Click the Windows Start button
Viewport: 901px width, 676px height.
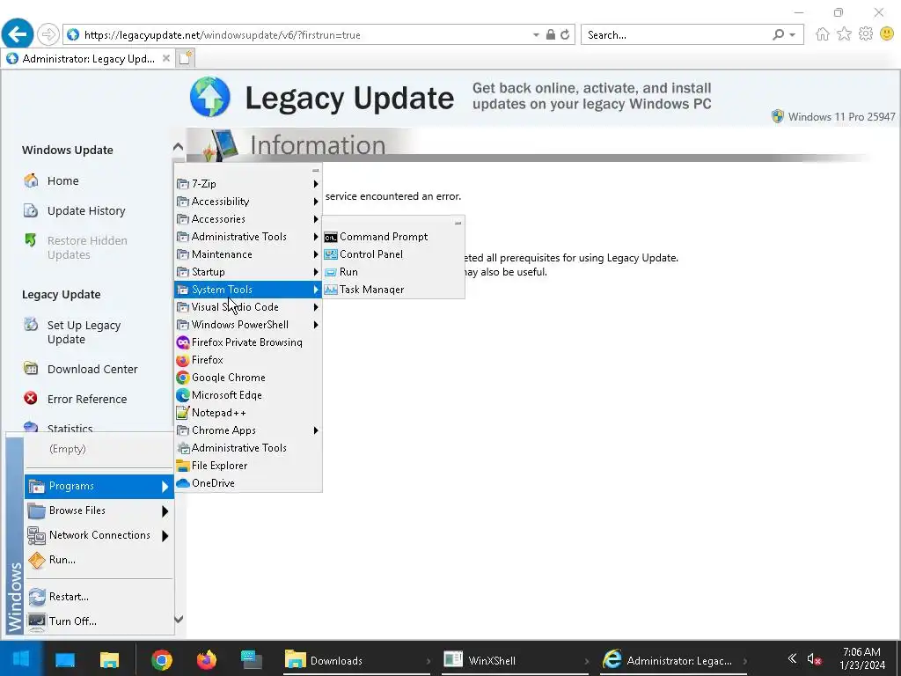tap(21, 658)
